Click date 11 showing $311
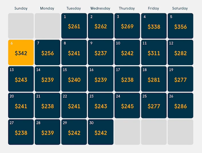Image resolution: width=202 pixels, height=153 pixels. pyautogui.click(x=154, y=53)
